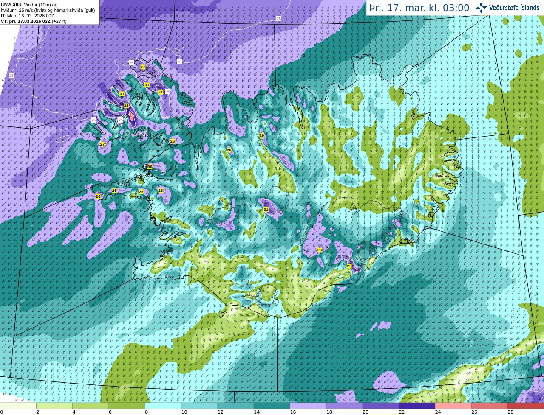Select the 0–2 m/s palest legend swatch
Screen dimensions: 544x415
pyautogui.click(x=18, y=406)
